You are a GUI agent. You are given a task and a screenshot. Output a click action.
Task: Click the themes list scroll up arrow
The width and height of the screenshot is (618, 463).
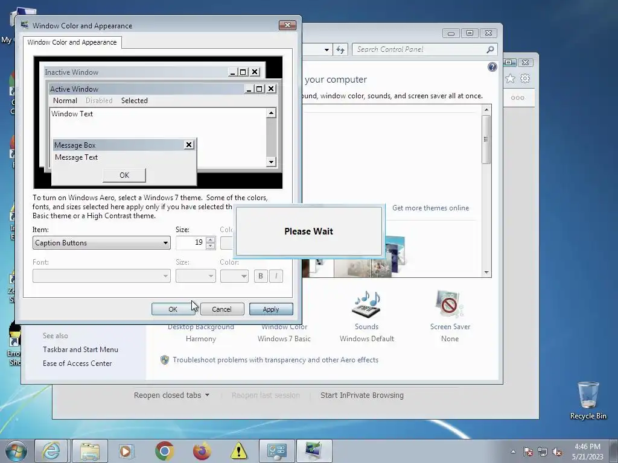[x=486, y=110]
